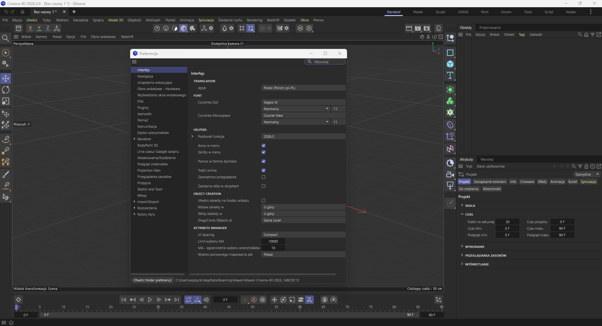
Task: Add a Text object
Action: click(450, 75)
